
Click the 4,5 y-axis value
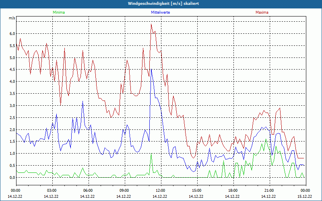12,70
